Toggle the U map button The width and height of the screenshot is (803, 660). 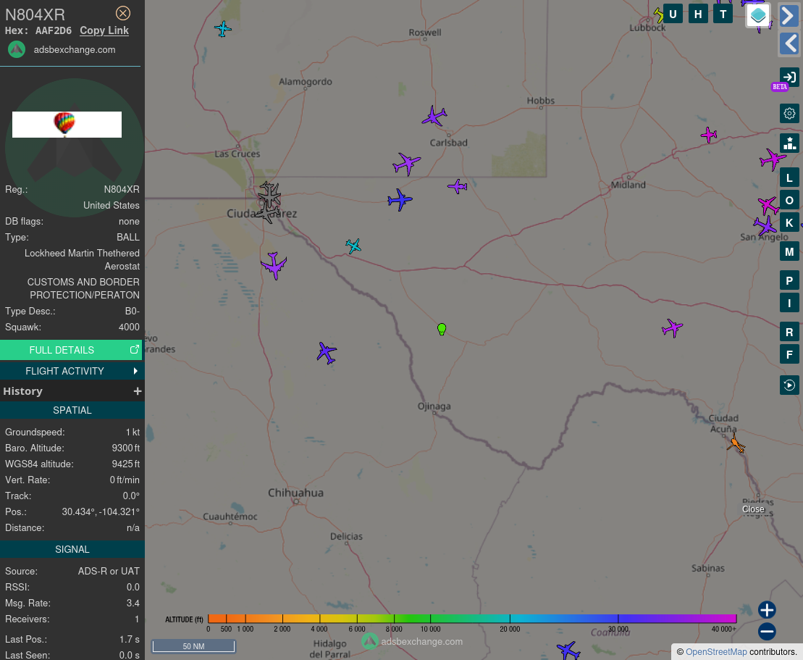coord(673,14)
